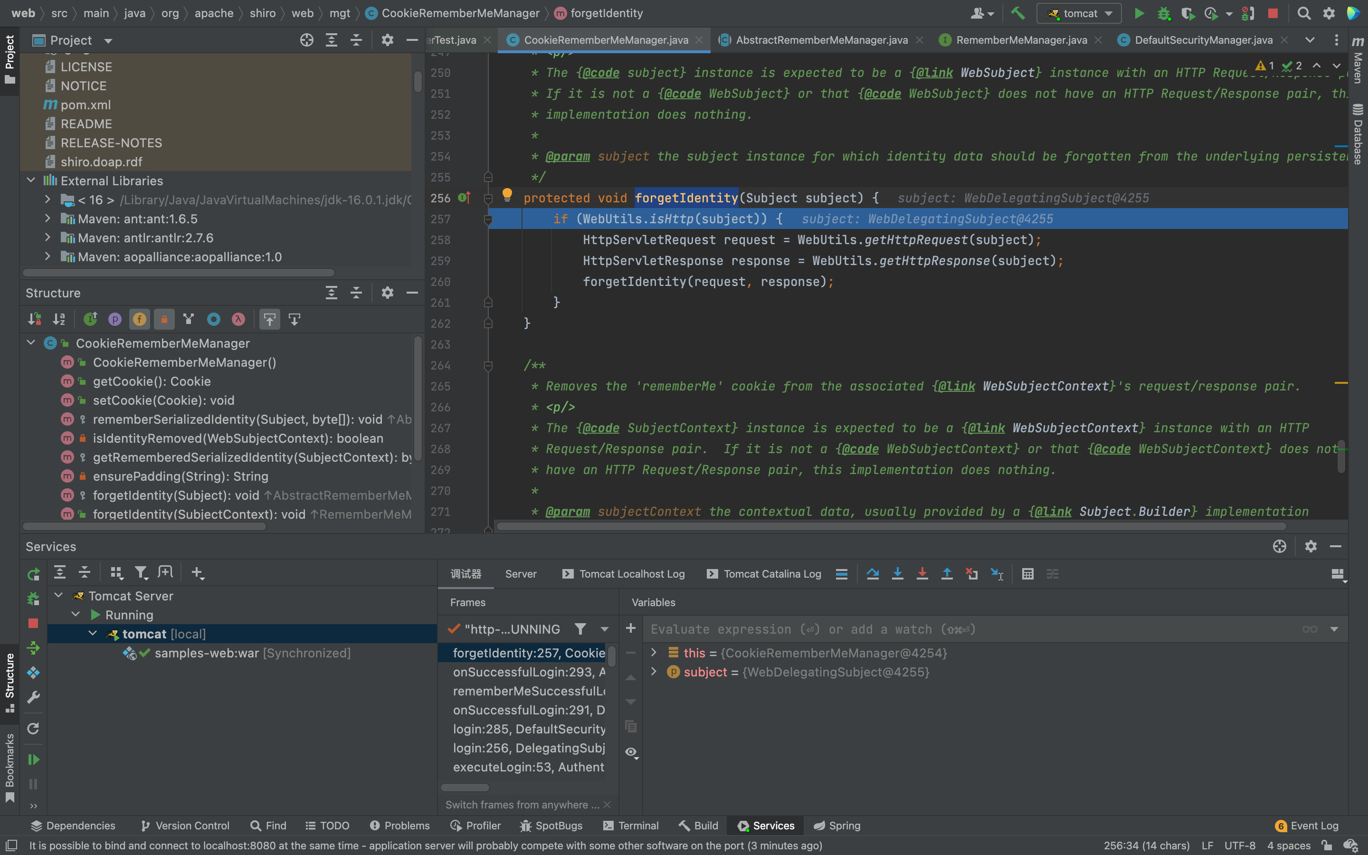This screenshot has width=1368, height=855.
Task: Click Step Into debugger icon
Action: 897,574
